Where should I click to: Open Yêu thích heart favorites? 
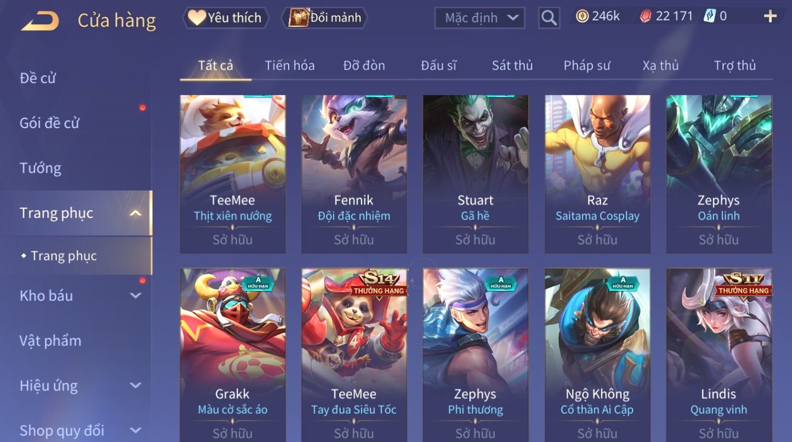click(x=226, y=18)
